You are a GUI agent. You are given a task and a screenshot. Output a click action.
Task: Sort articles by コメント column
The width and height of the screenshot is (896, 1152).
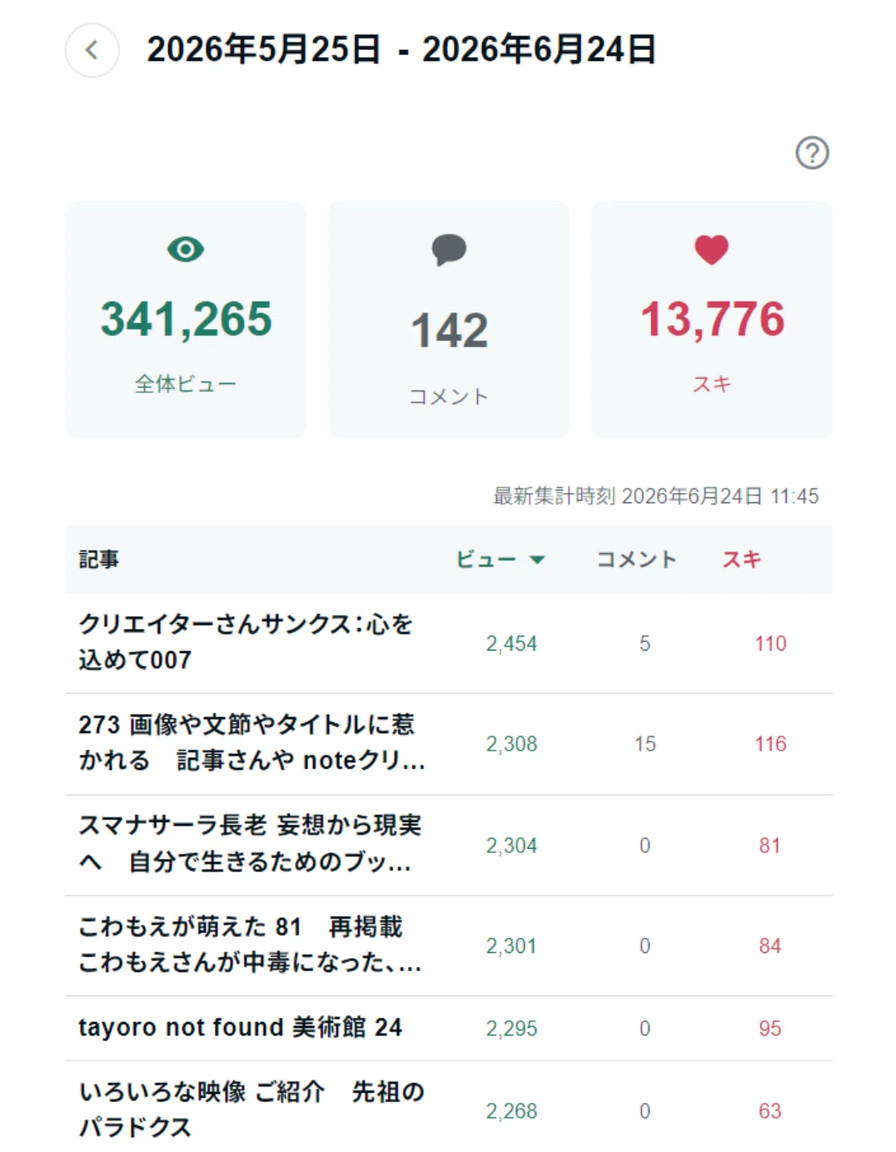coord(637,560)
